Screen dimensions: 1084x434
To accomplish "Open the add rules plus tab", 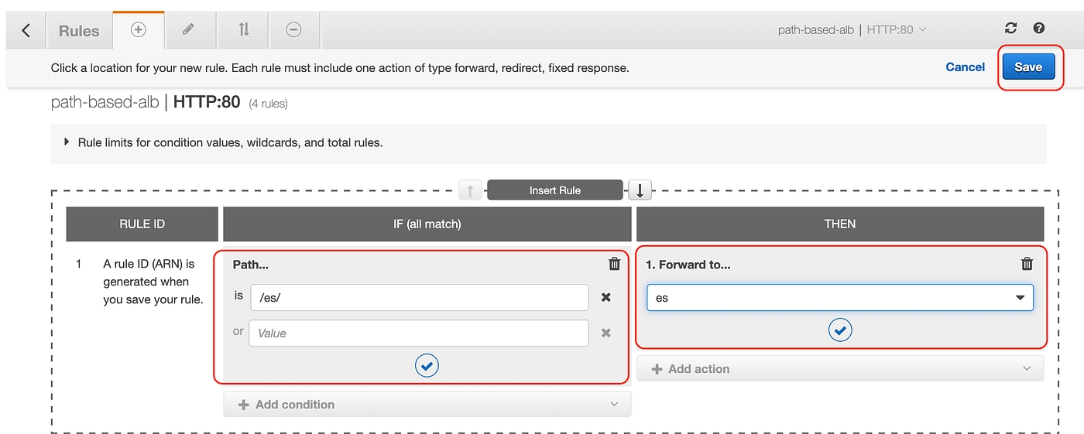I will pyautogui.click(x=138, y=29).
